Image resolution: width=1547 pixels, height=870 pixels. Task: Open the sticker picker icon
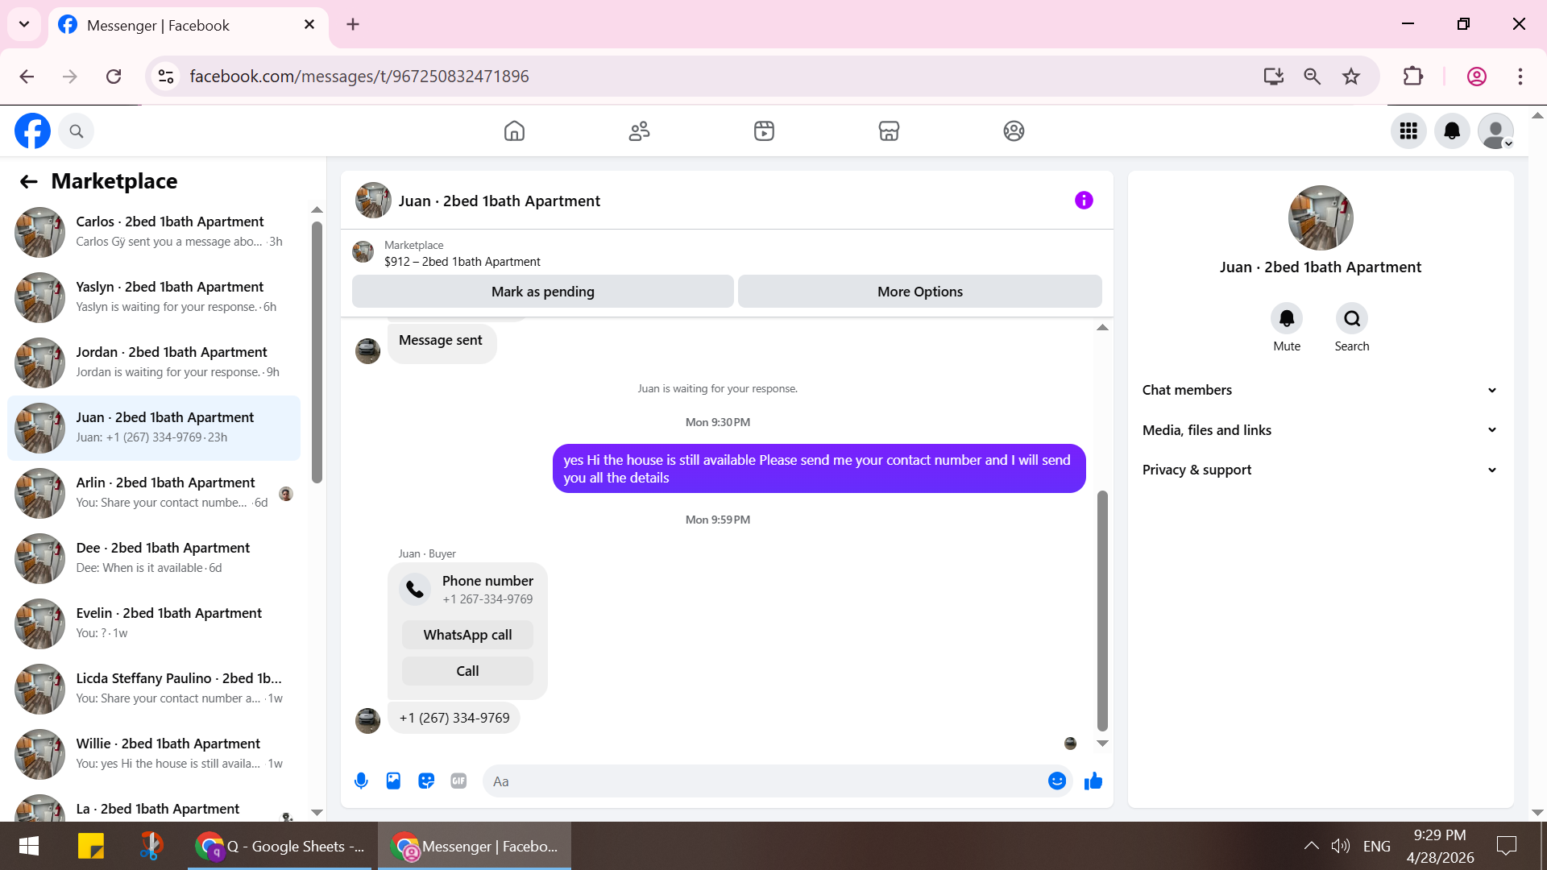pyautogui.click(x=426, y=781)
